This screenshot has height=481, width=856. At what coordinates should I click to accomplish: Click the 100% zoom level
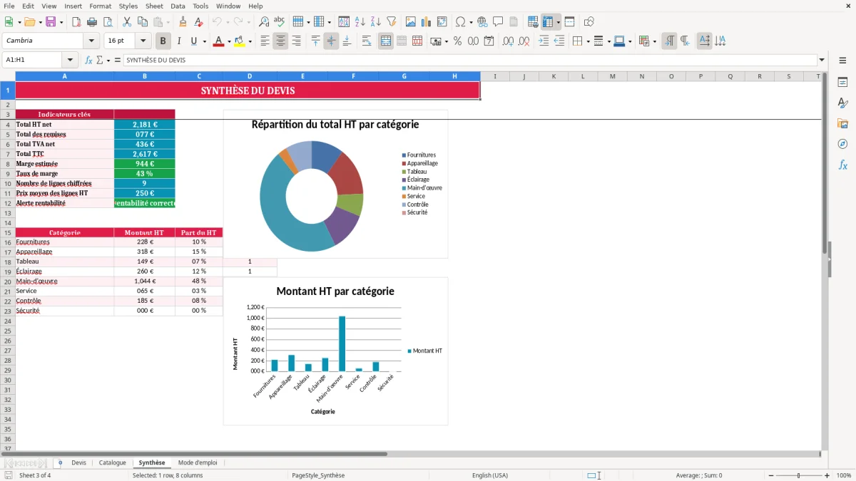point(844,475)
